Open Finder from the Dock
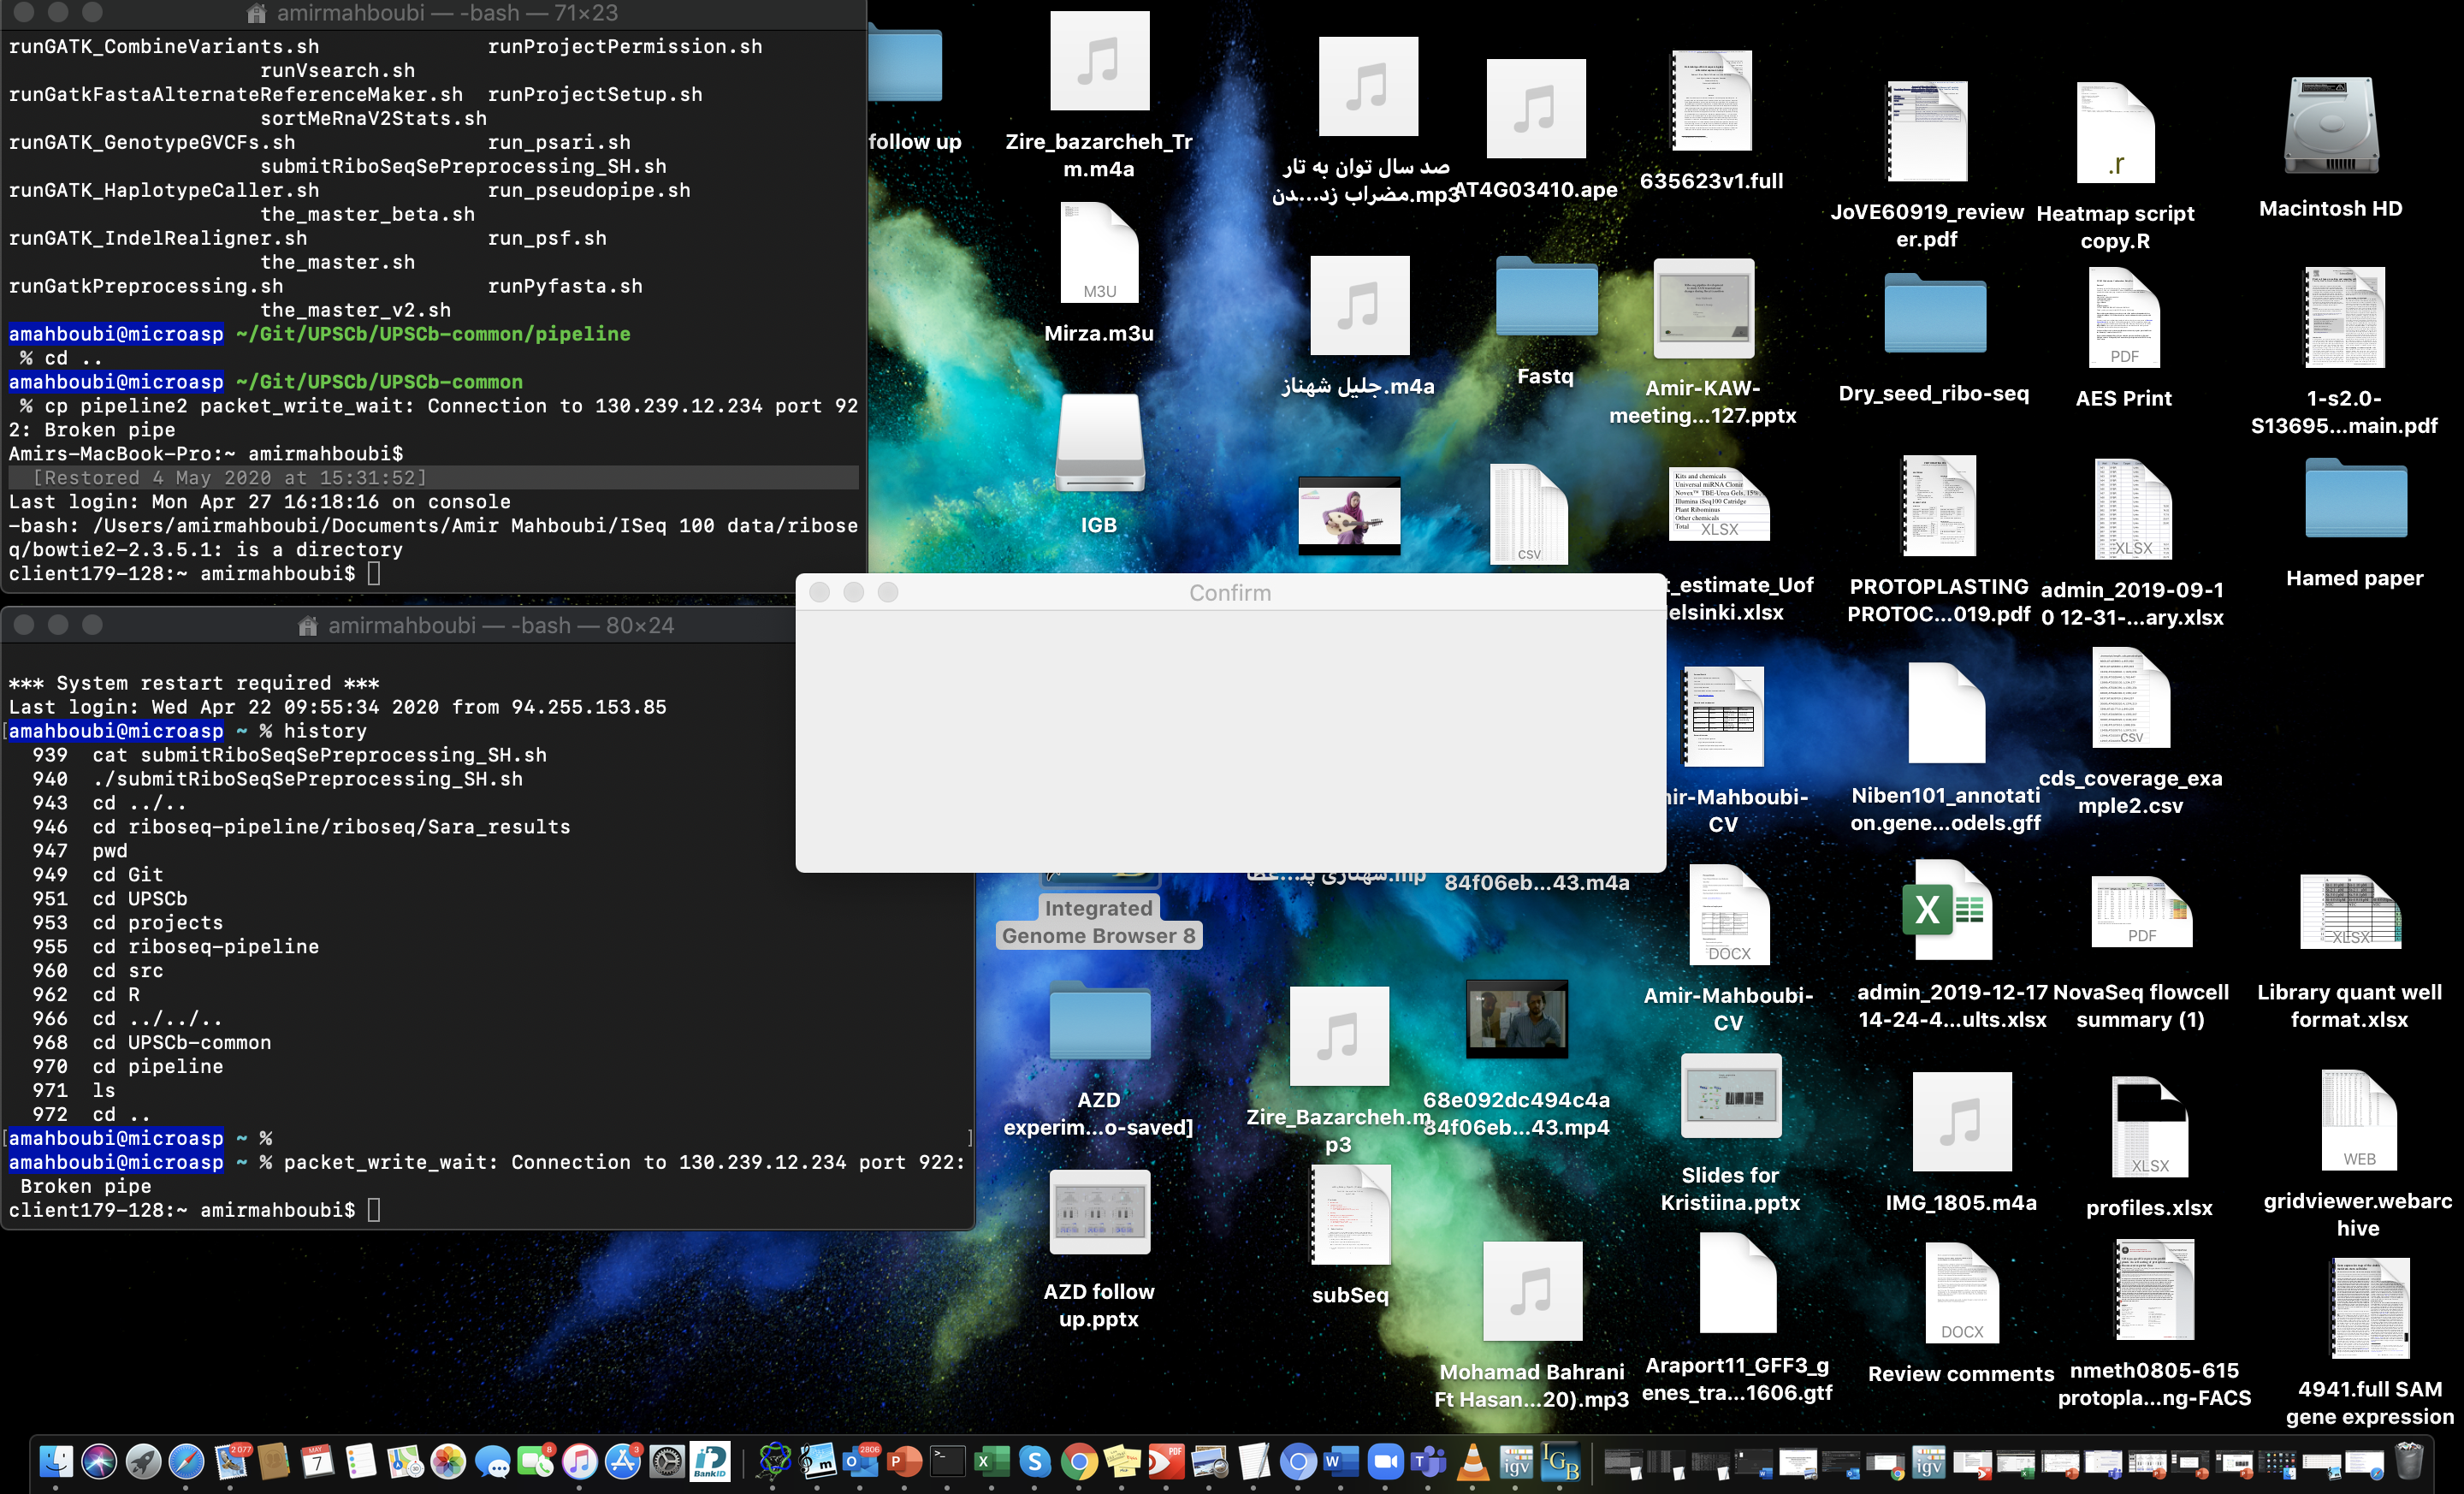Image resolution: width=2464 pixels, height=1494 pixels. coord(56,1462)
